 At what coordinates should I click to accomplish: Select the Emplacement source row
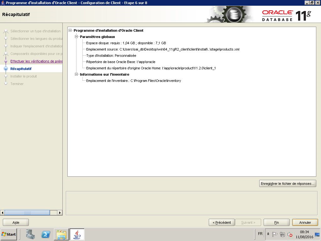click(163, 49)
